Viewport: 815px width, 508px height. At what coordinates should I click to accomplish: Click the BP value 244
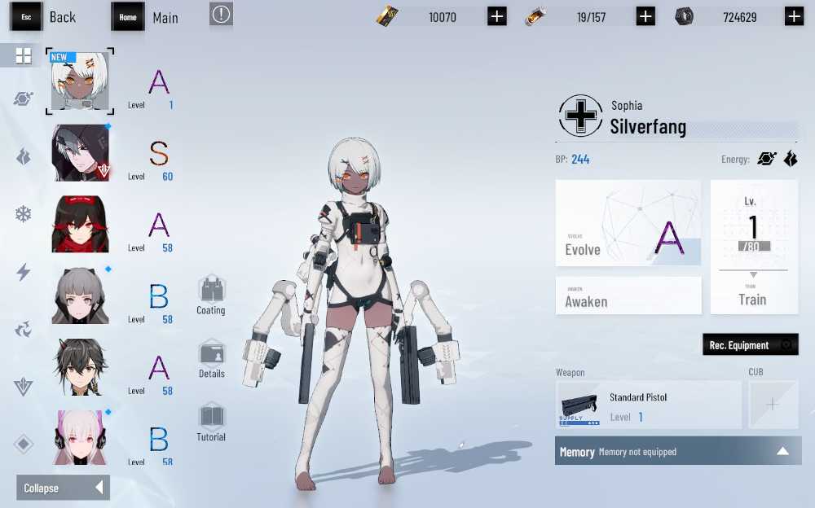click(x=580, y=159)
